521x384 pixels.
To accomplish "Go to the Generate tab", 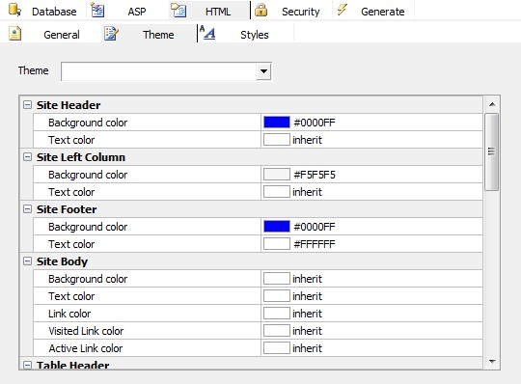I will point(383,12).
